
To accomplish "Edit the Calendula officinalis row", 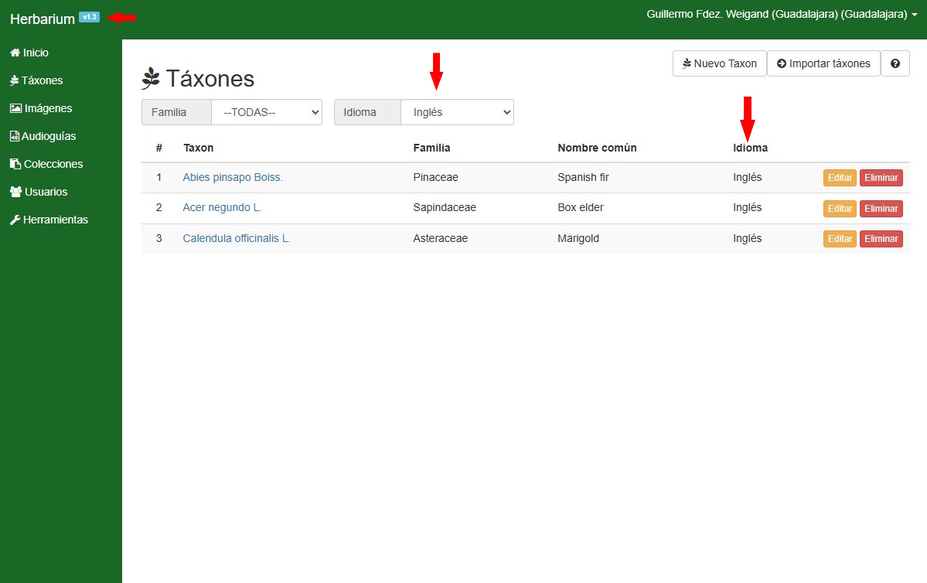I will click(x=840, y=239).
